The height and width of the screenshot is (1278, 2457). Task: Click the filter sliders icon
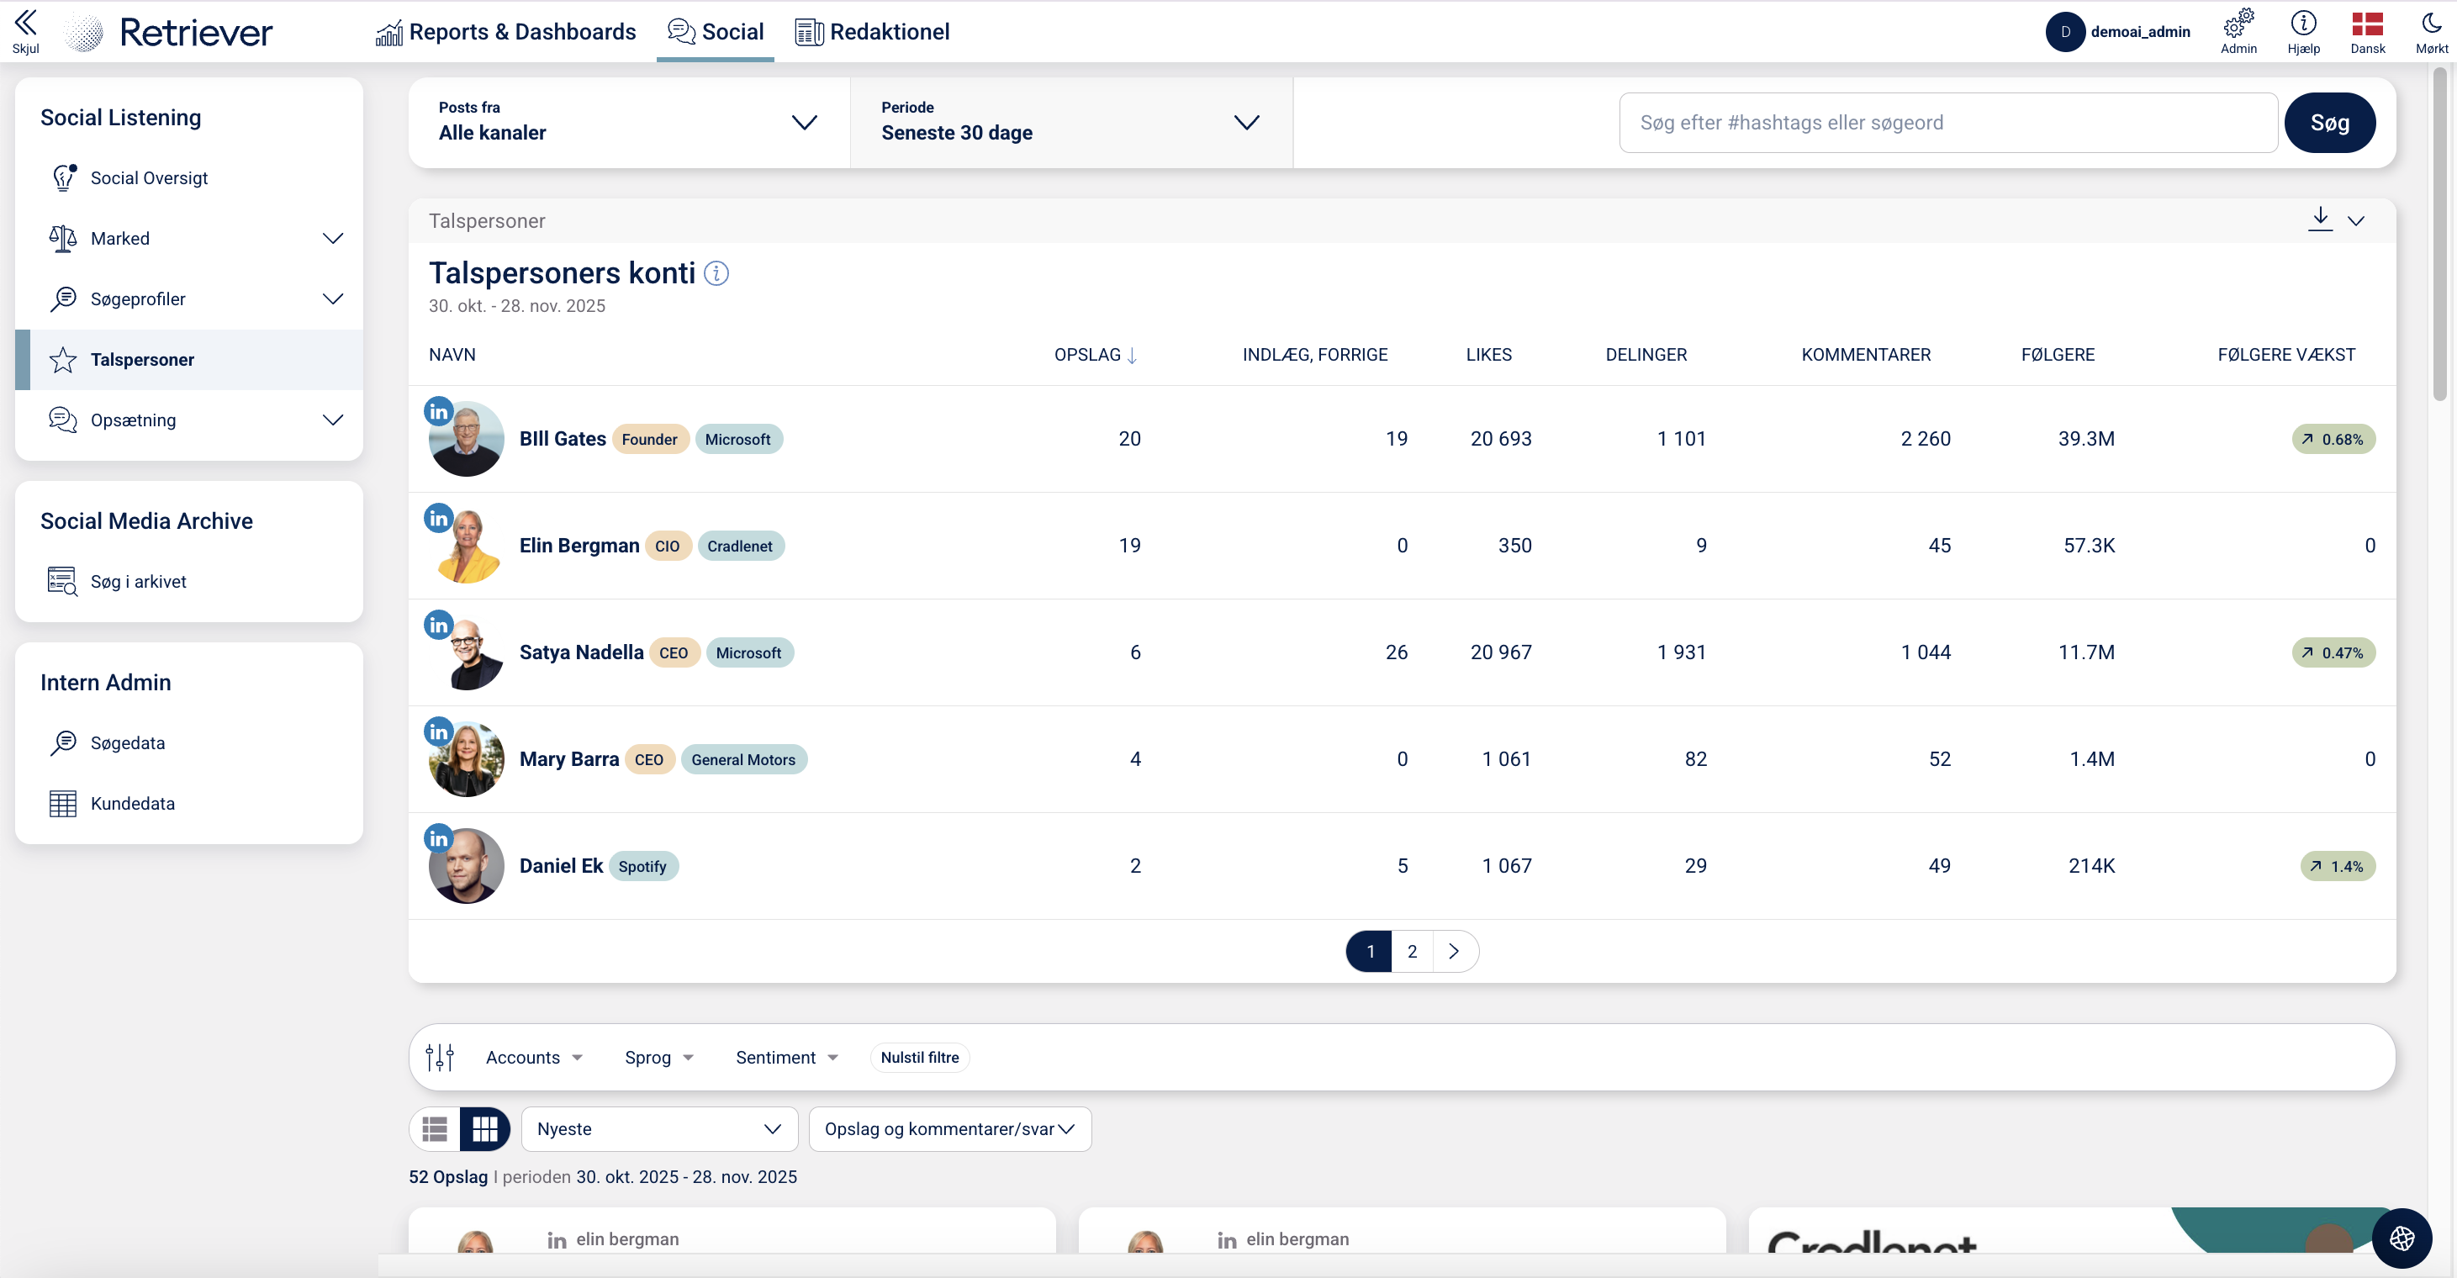tap(440, 1057)
